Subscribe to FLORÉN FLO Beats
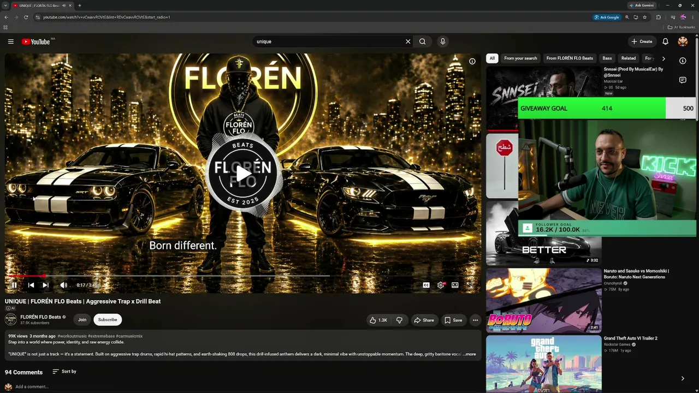Viewport: 699px width, 393px height. pyautogui.click(x=108, y=320)
